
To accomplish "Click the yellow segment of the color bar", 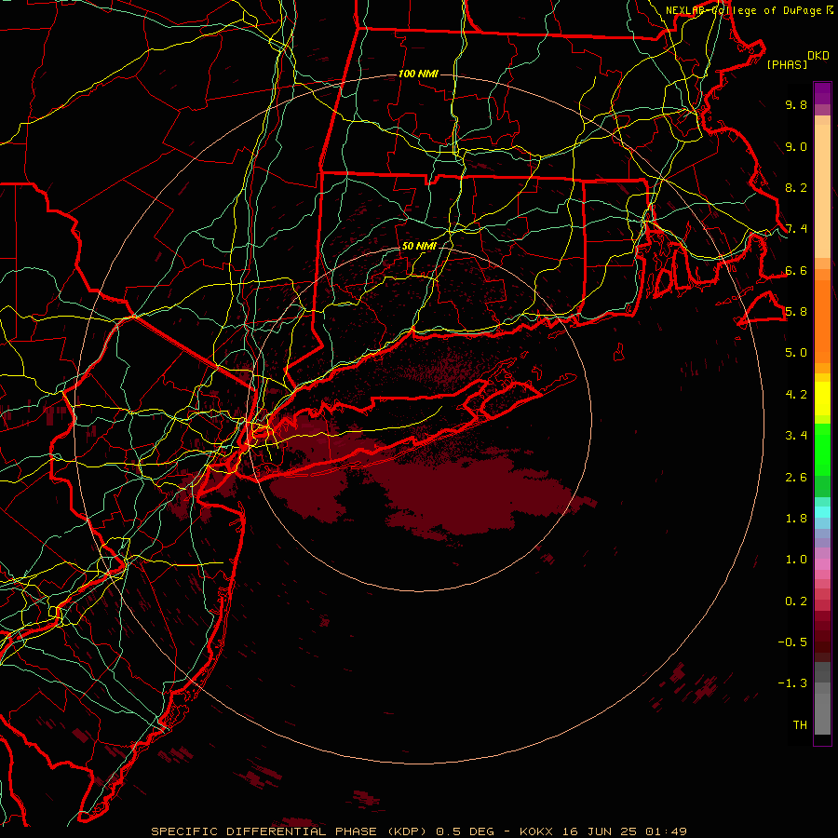I will [822, 399].
